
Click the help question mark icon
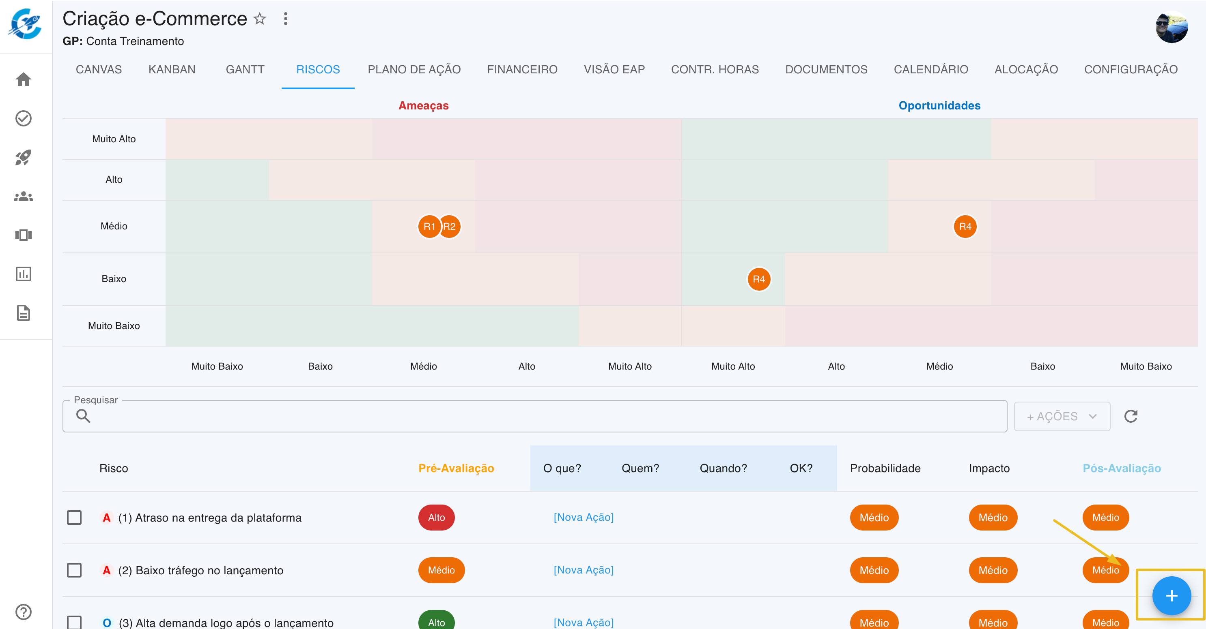(24, 612)
